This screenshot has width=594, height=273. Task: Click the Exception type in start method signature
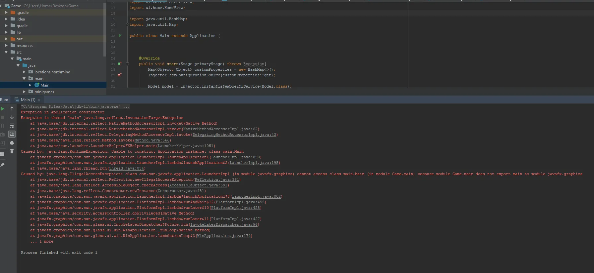[254, 64]
